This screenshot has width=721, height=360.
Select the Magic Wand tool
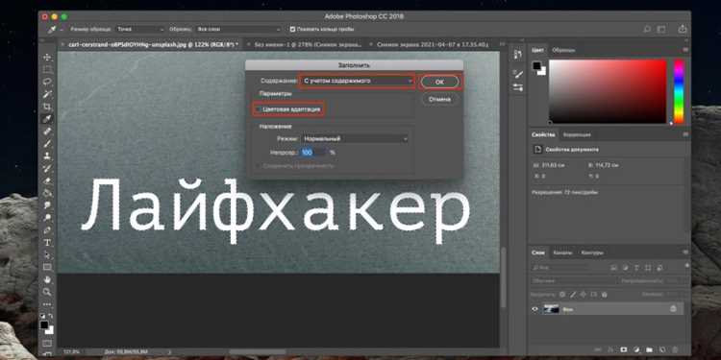point(47,95)
